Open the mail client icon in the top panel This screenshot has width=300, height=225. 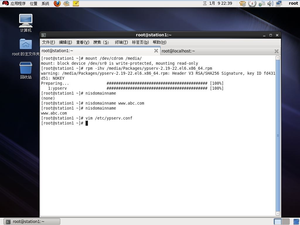(67, 4)
